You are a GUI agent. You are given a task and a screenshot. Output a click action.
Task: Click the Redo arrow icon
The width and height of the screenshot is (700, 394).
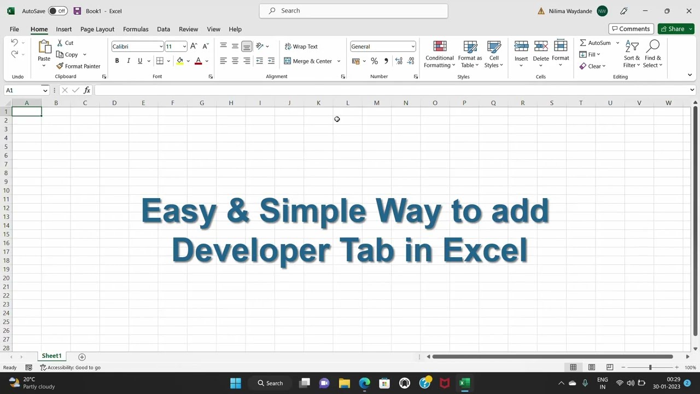pyautogui.click(x=14, y=54)
